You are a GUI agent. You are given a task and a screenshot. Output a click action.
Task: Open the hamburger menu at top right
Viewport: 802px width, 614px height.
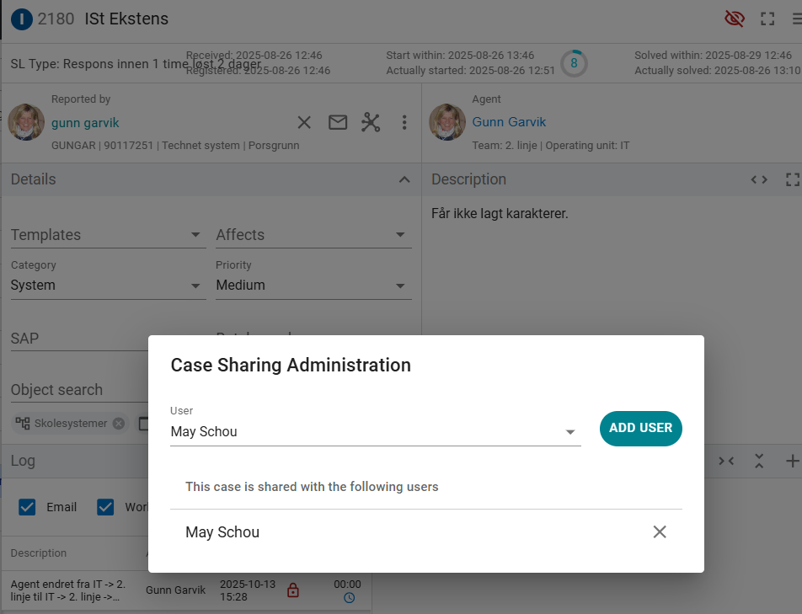(x=795, y=19)
